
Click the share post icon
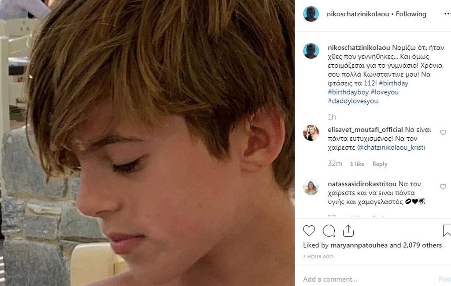[x=348, y=231]
